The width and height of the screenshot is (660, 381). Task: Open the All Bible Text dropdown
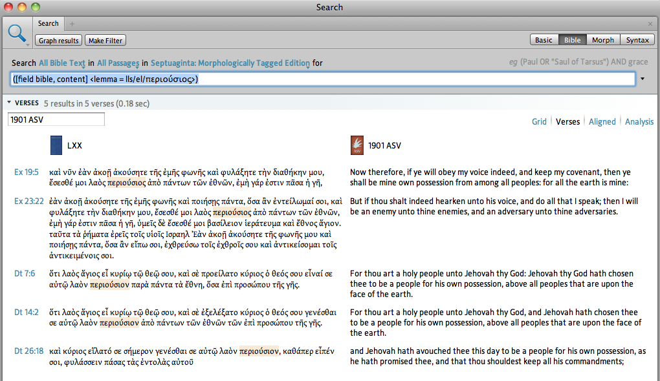coord(62,63)
